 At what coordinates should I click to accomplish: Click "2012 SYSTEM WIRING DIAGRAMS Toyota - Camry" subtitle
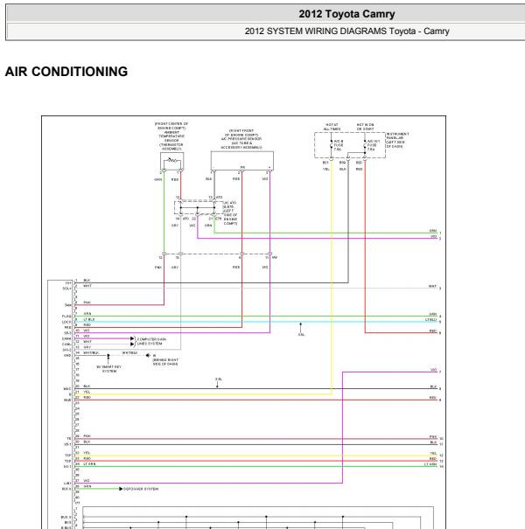tap(346, 31)
